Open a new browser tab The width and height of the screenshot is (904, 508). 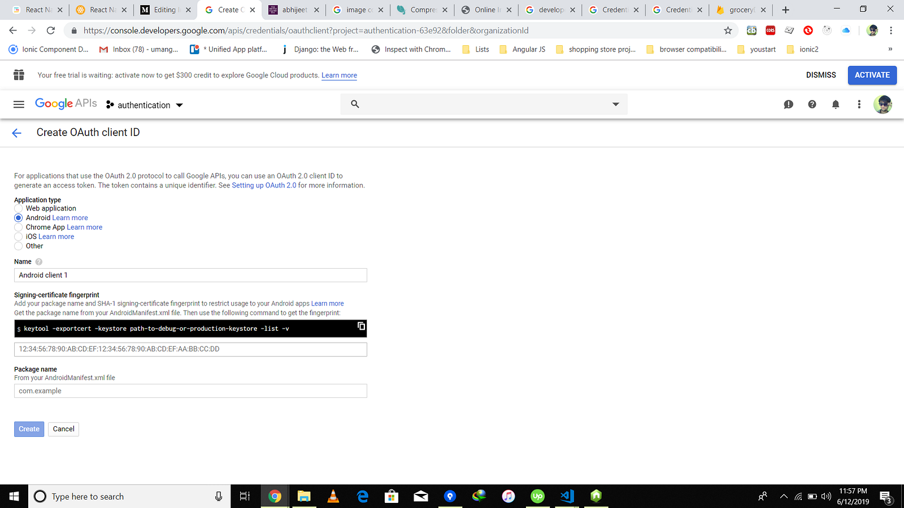pyautogui.click(x=785, y=10)
